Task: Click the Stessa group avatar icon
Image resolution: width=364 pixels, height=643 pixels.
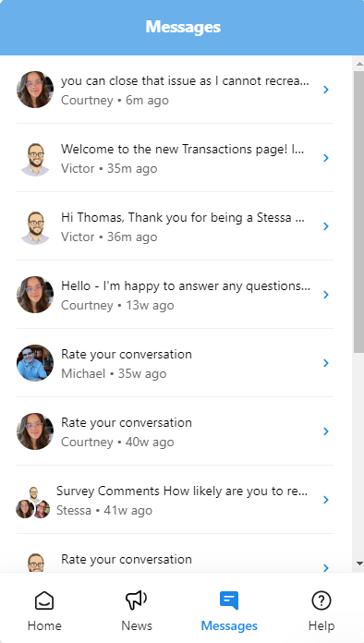Action: [x=32, y=502]
